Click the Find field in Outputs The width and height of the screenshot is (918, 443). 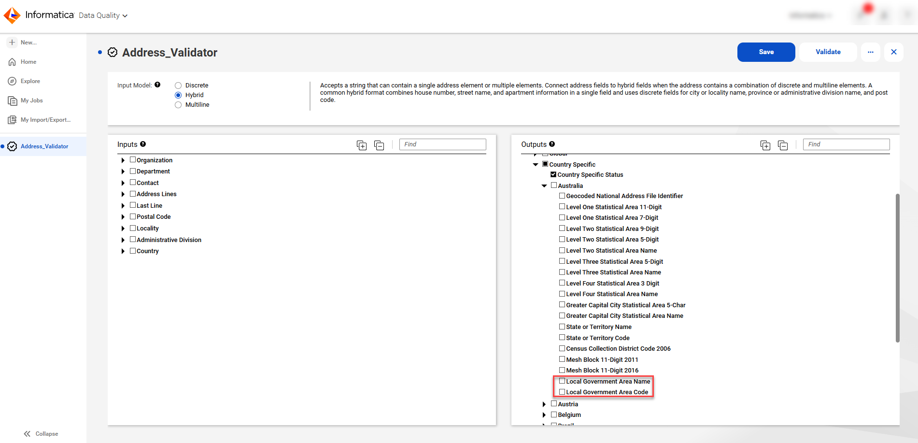click(846, 144)
